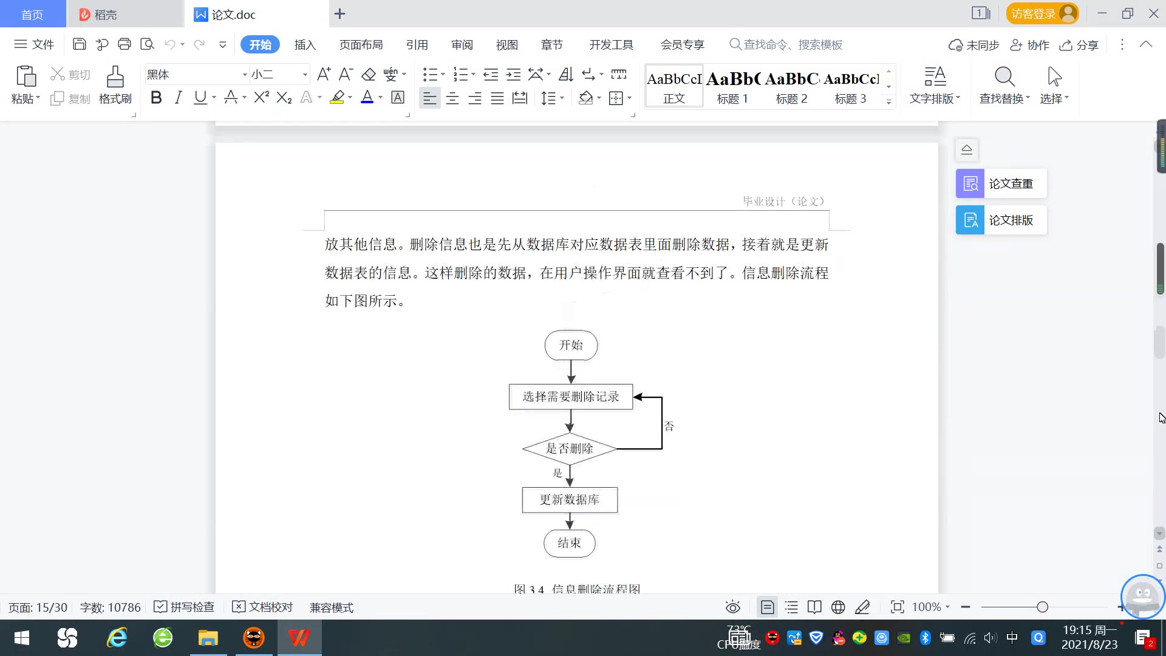Click the command search box 查找命令
This screenshot has height=656, width=1166.
[792, 45]
